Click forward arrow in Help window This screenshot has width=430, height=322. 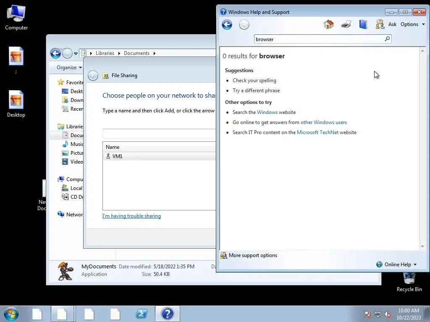pos(244,25)
